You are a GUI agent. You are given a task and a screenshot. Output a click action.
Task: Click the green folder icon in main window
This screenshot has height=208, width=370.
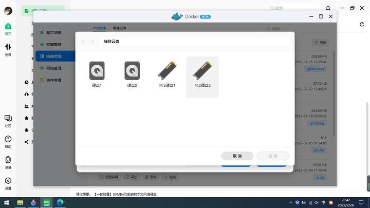27,11
